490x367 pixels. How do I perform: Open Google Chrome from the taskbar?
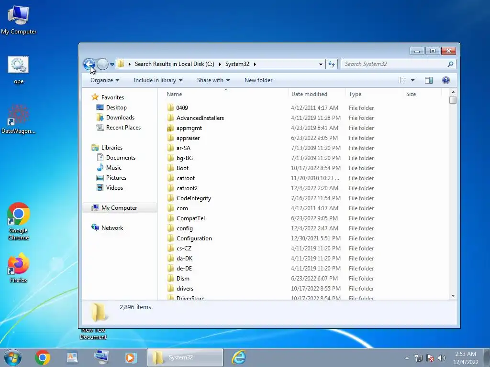click(x=43, y=357)
